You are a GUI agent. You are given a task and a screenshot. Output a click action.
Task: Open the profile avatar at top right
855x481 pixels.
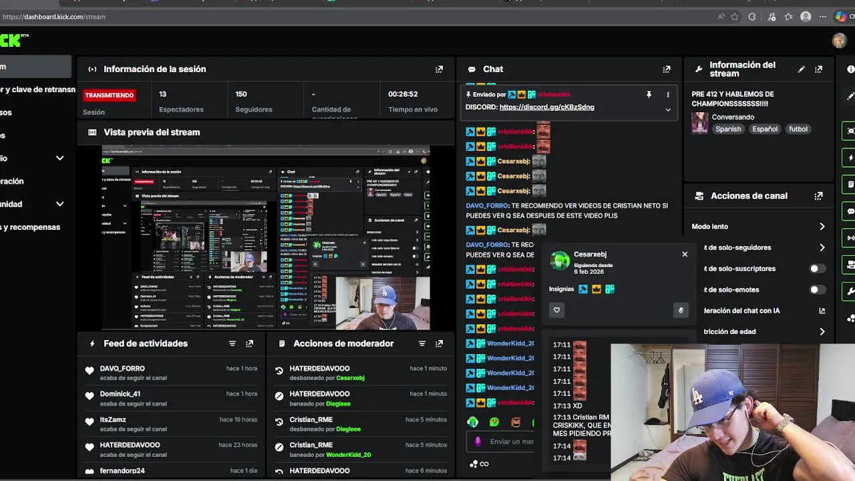pyautogui.click(x=839, y=40)
